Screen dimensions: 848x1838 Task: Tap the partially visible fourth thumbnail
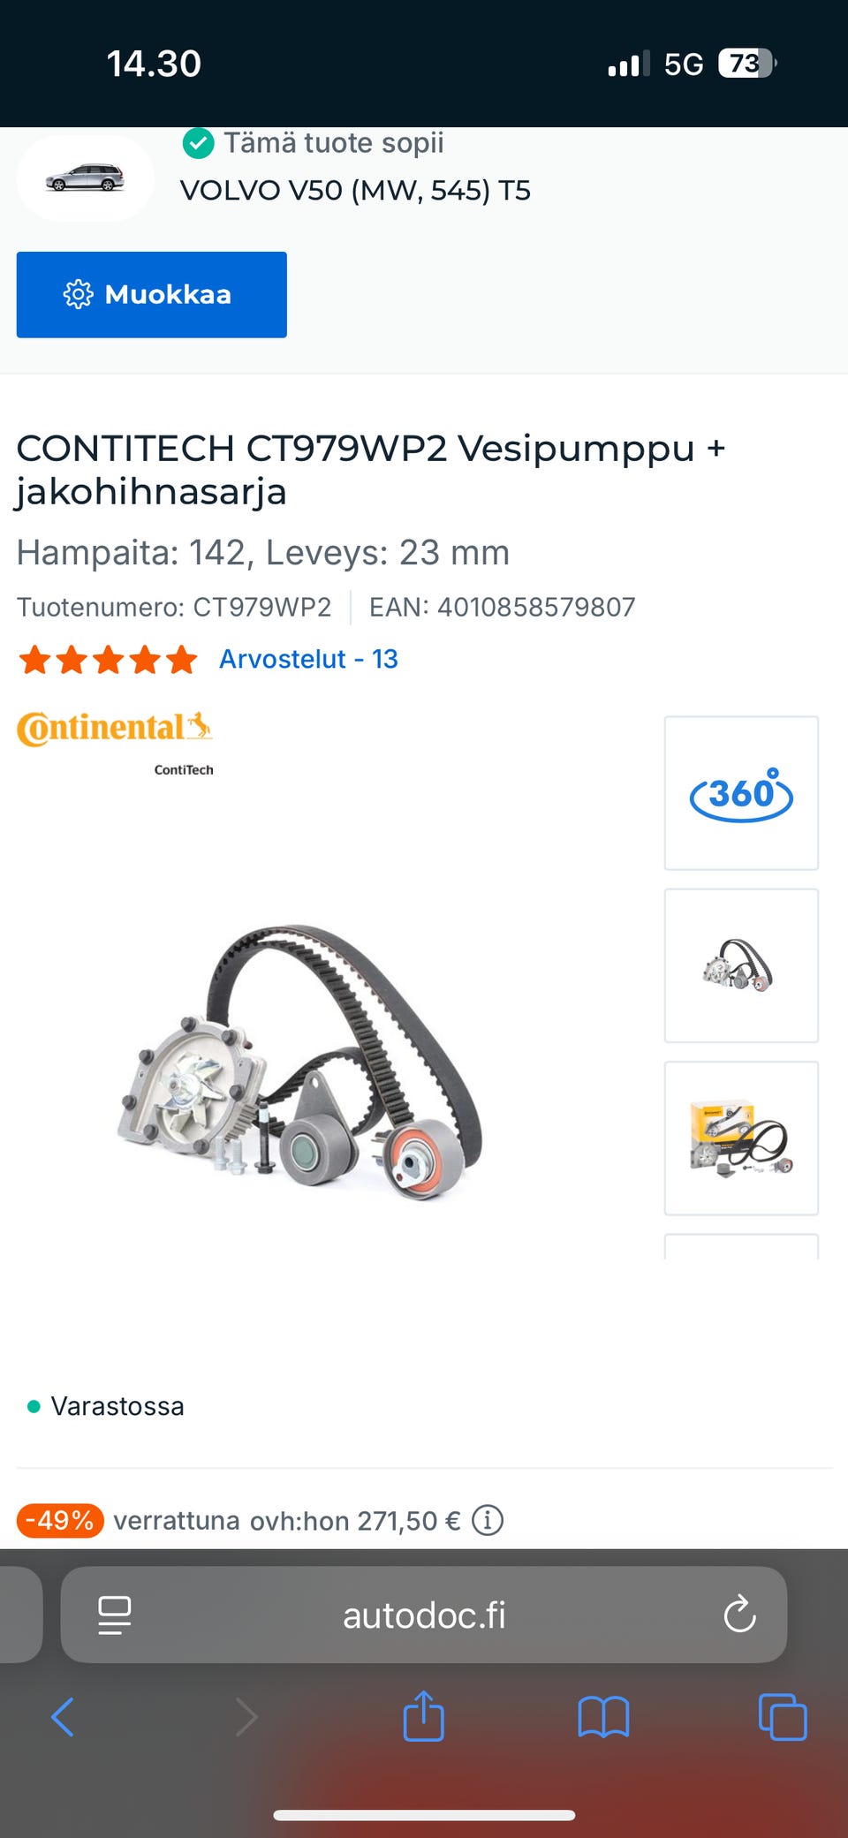click(x=741, y=1246)
